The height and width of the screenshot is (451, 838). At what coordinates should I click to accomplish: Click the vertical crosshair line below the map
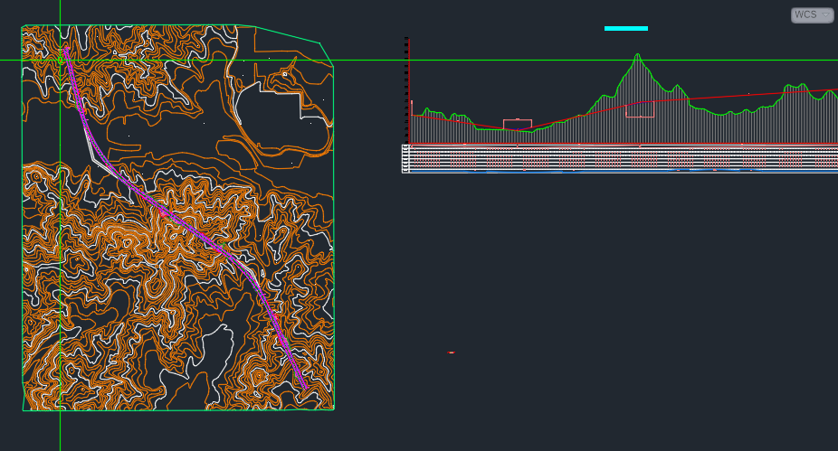click(60, 432)
